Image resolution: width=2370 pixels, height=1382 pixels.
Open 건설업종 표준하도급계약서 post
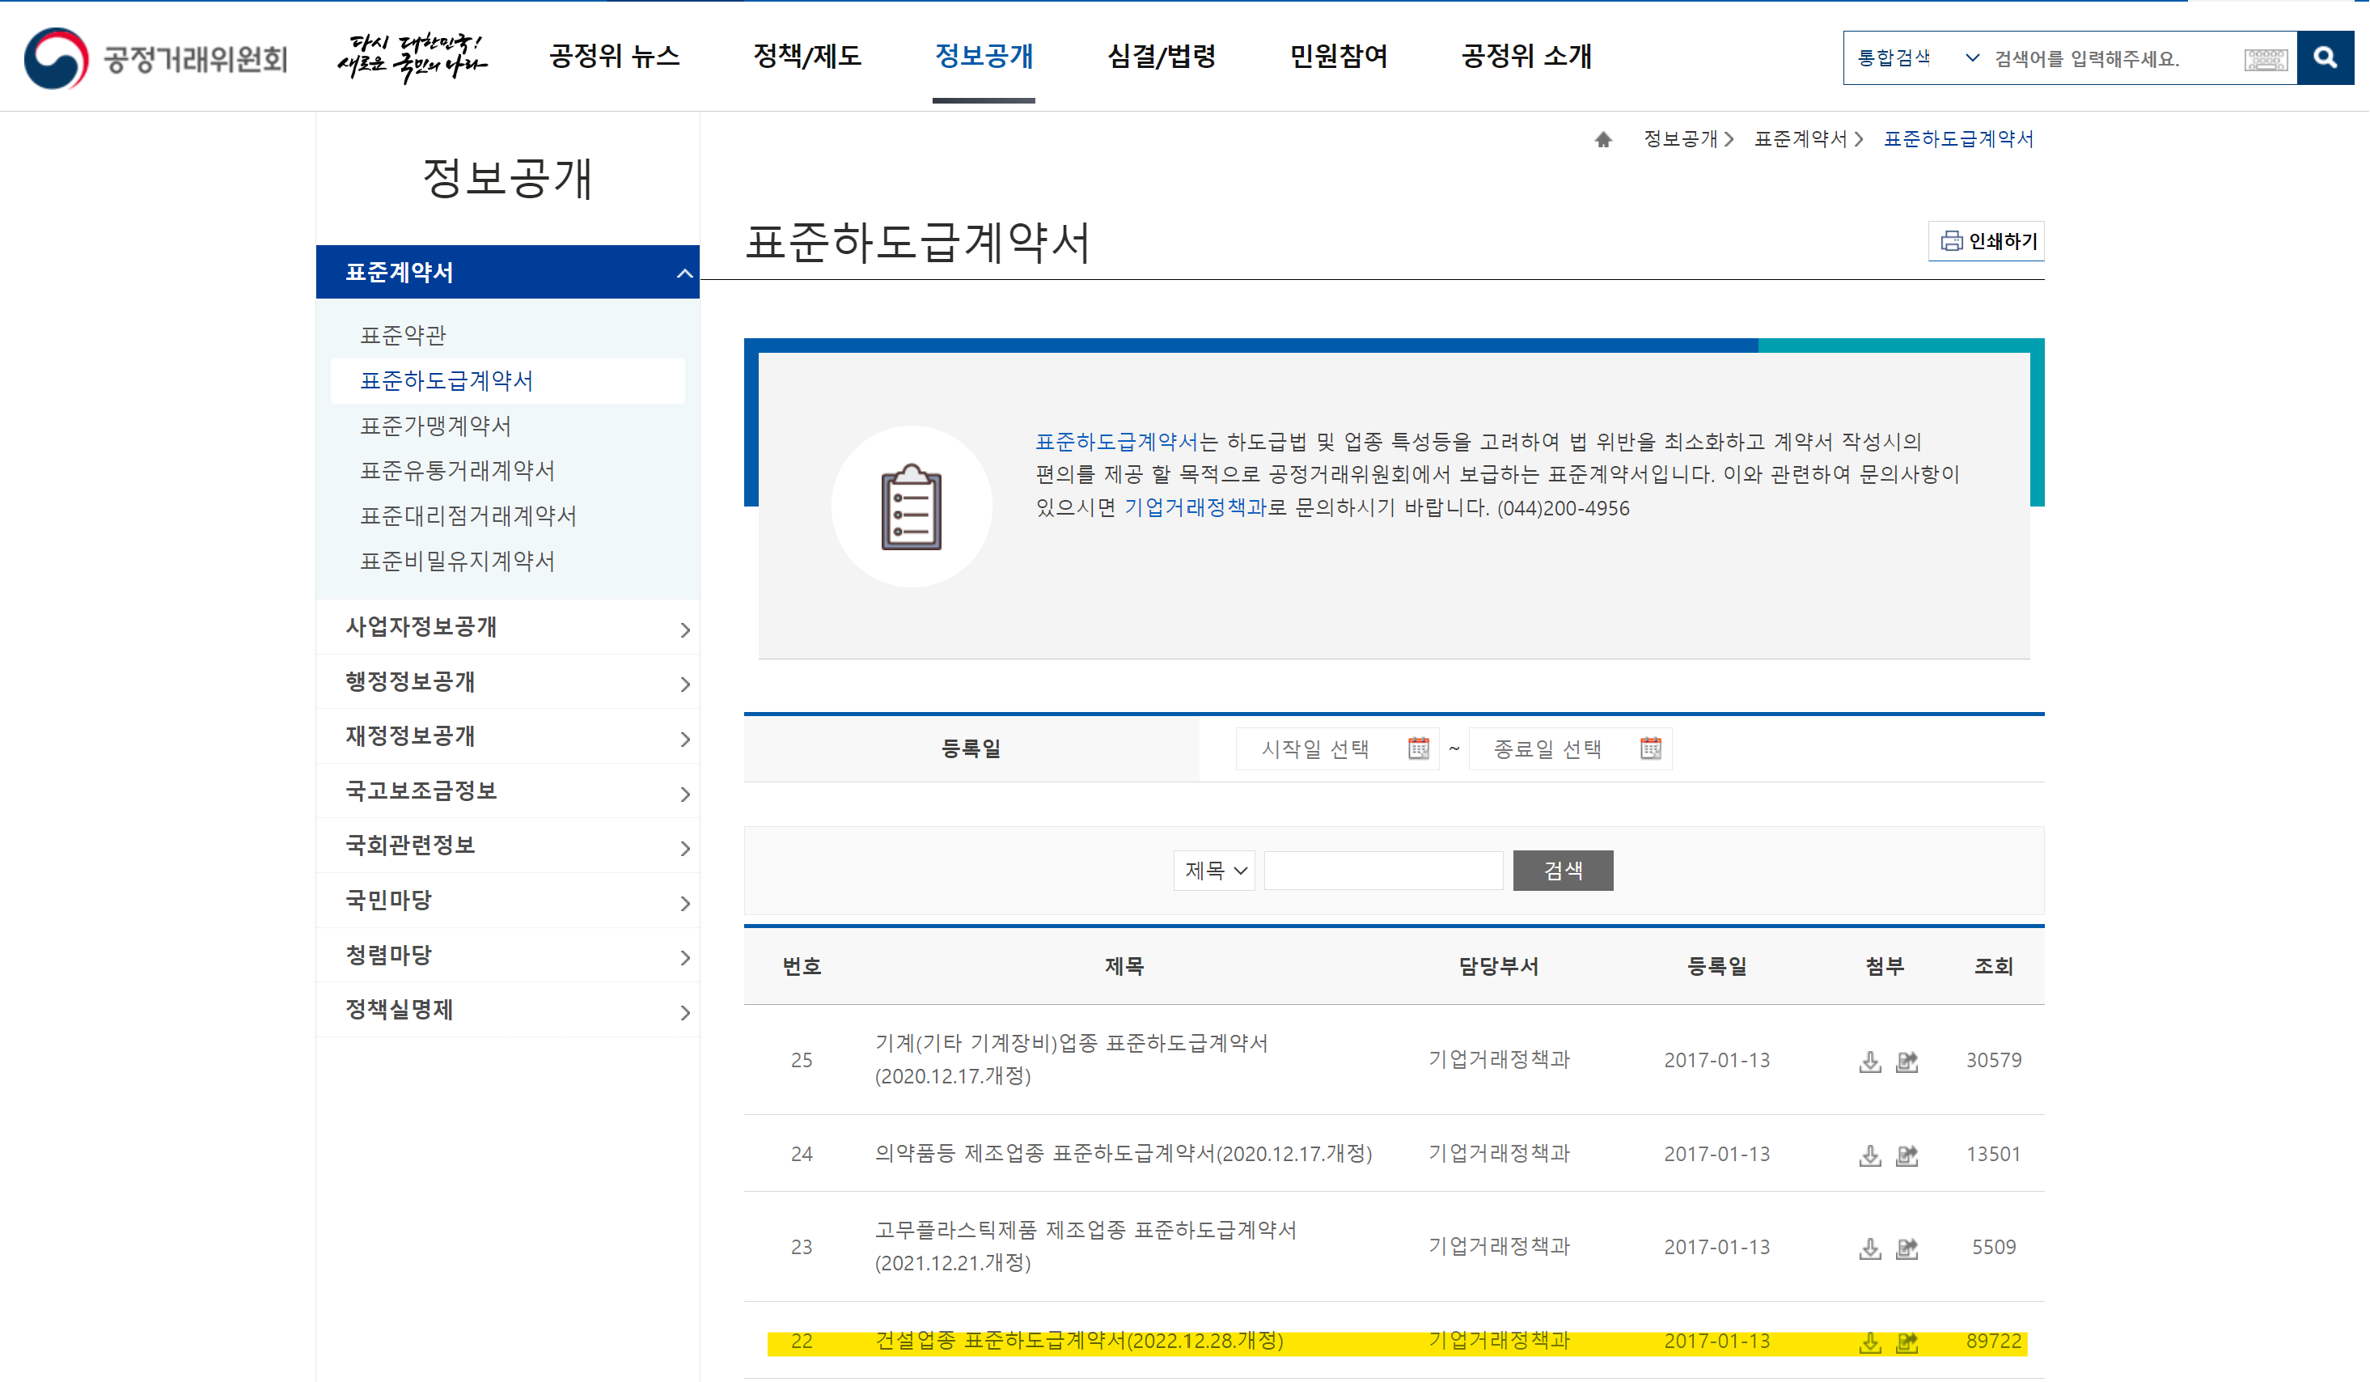click(x=1079, y=1341)
